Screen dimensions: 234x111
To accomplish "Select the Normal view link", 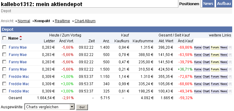I will tap(24, 21).
